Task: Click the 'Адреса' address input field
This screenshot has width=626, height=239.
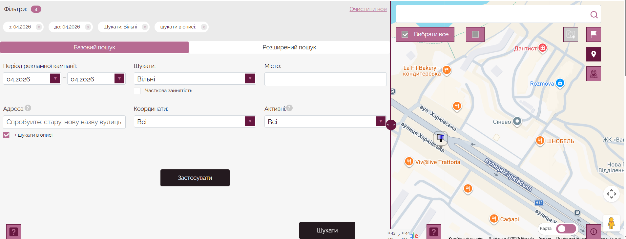Action: tap(64, 122)
